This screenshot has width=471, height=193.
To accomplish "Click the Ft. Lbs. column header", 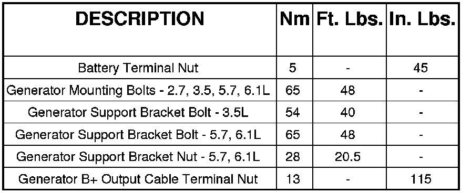I will 350,19.
